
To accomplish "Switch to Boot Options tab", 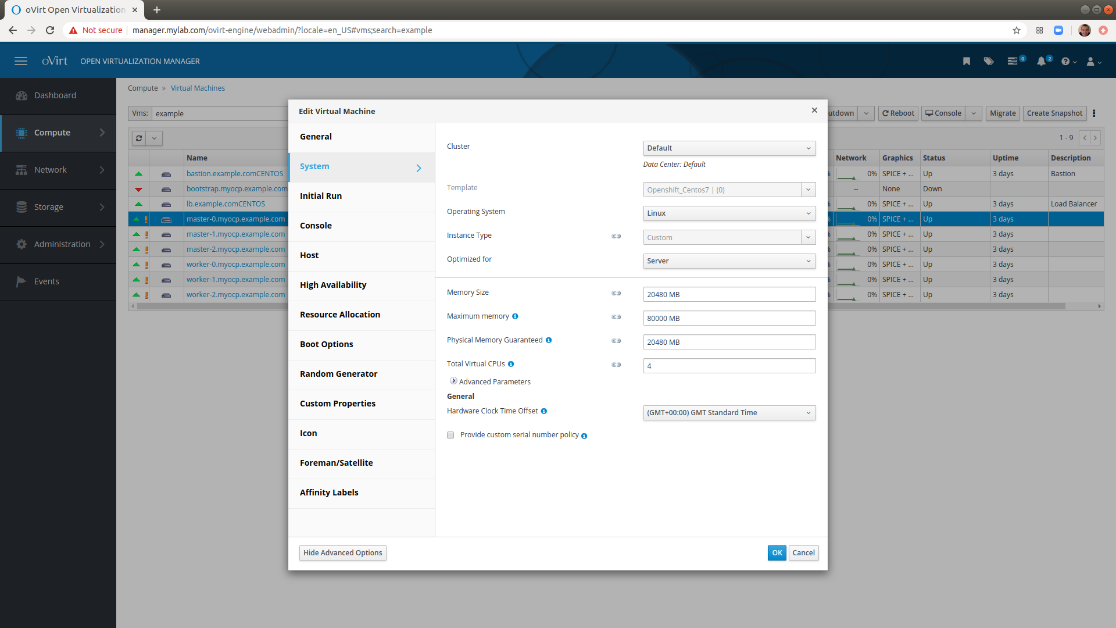I will click(362, 345).
